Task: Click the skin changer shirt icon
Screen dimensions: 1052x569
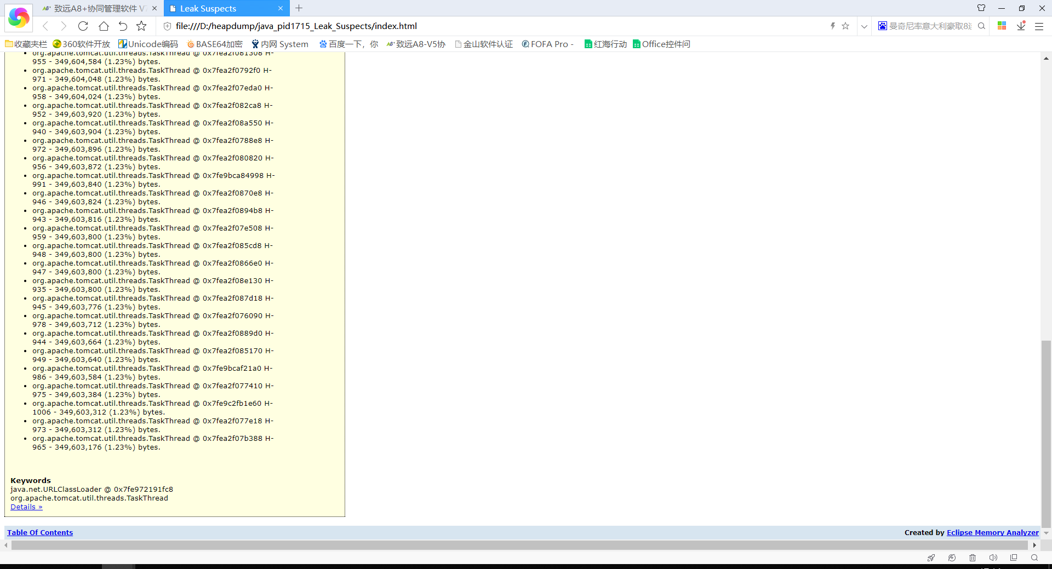Action: click(981, 8)
